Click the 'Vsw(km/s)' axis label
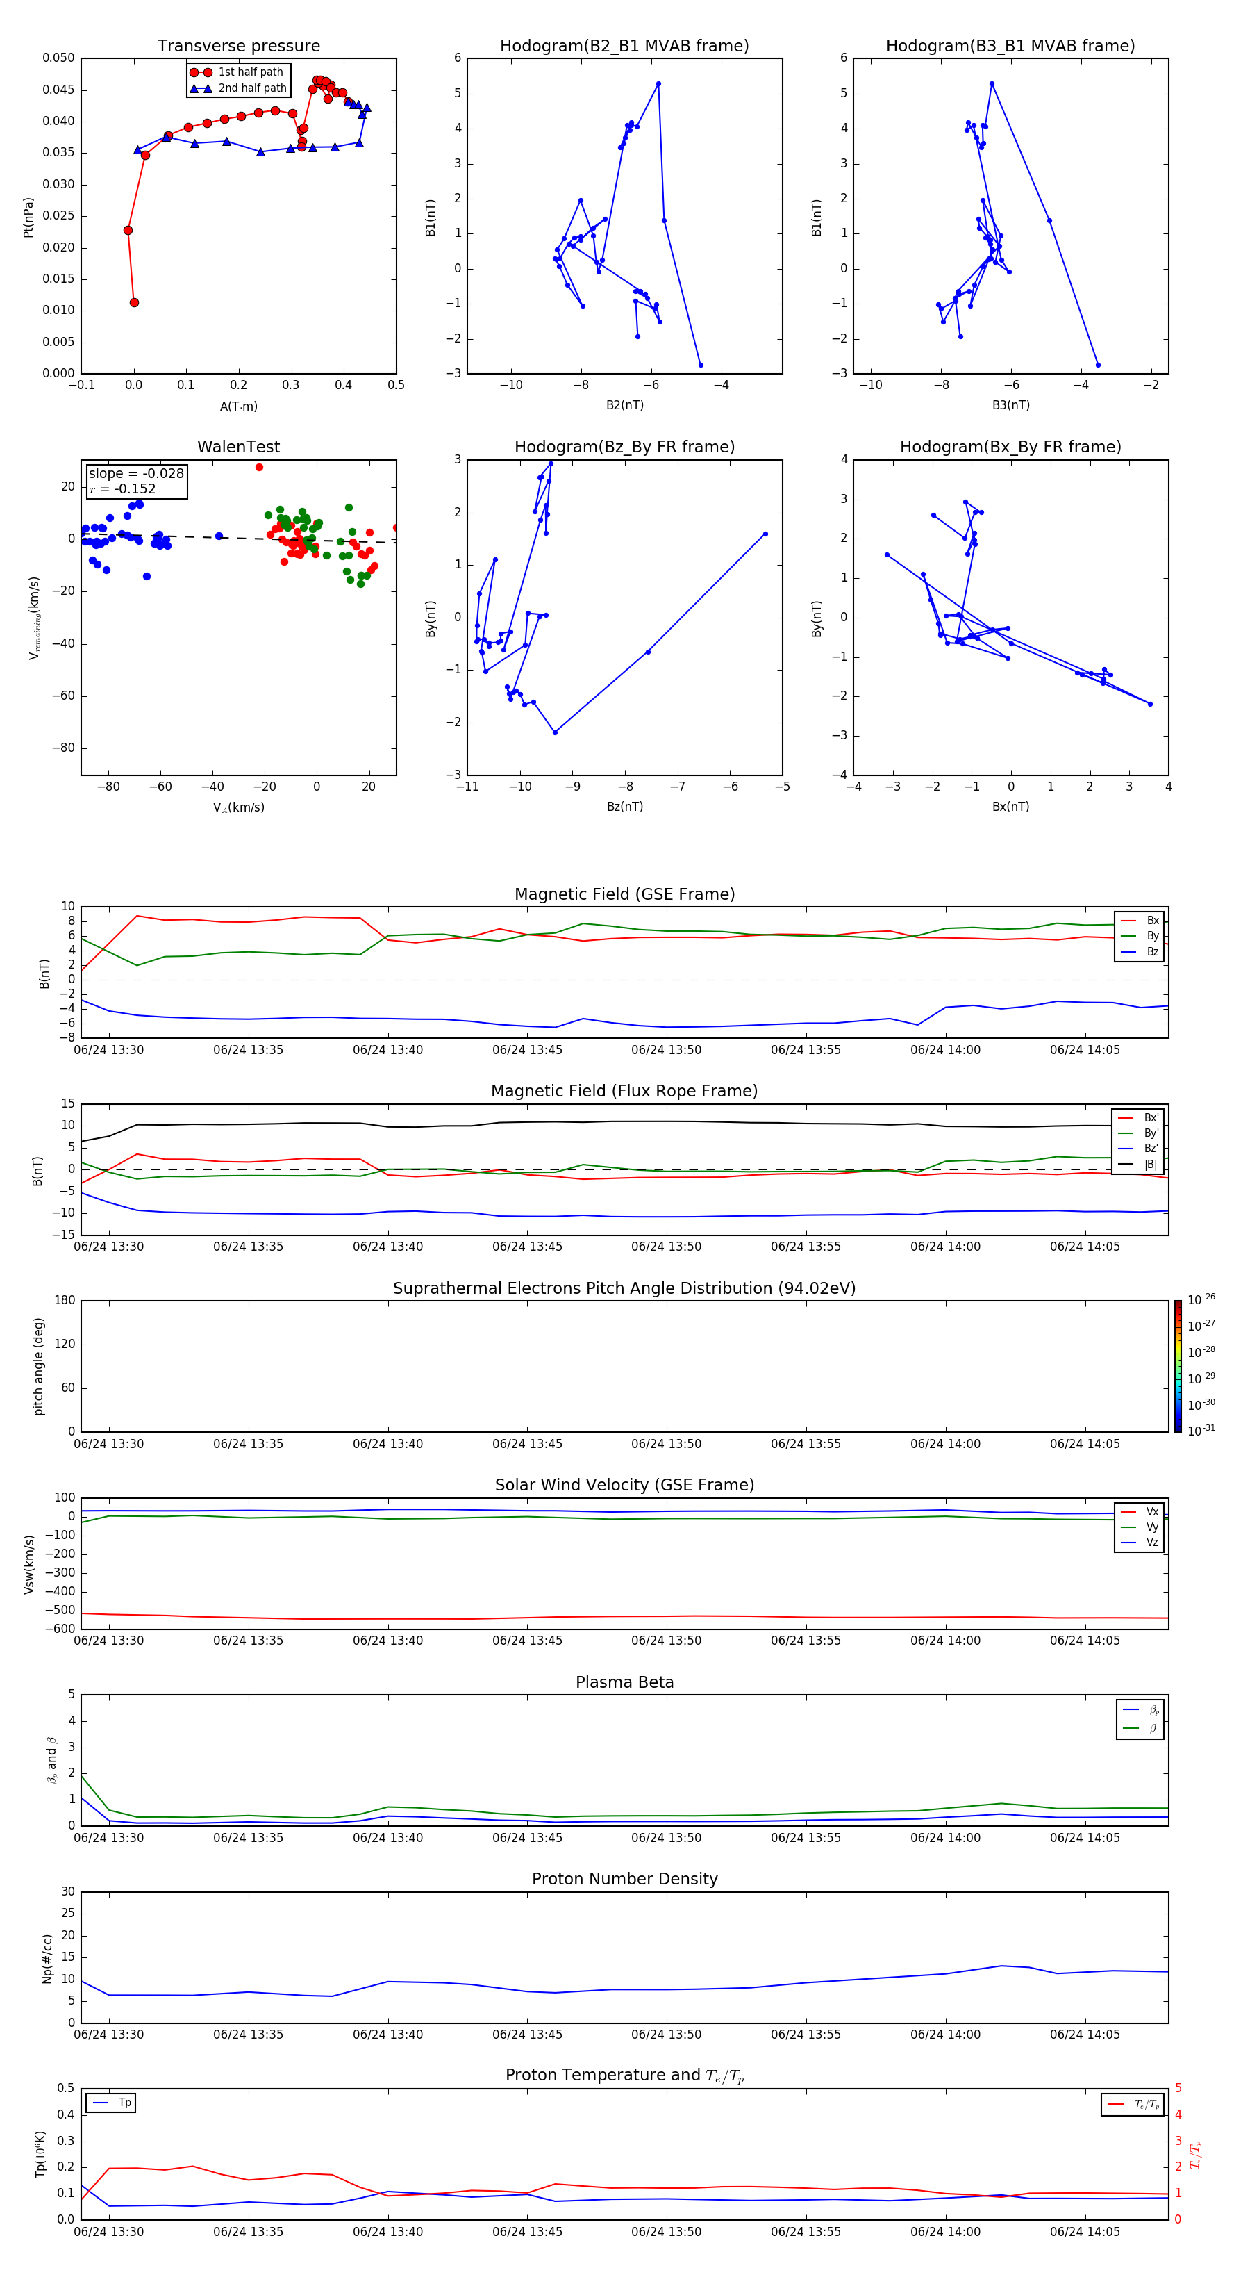The image size is (1250, 2293). tap(28, 1564)
